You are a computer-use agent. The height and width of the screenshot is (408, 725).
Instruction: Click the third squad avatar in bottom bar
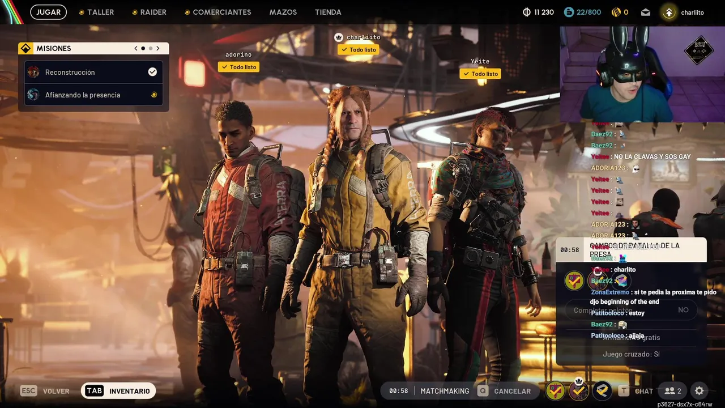tap(602, 390)
